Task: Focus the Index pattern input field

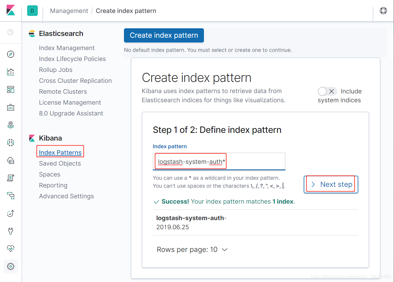Action: [x=219, y=161]
